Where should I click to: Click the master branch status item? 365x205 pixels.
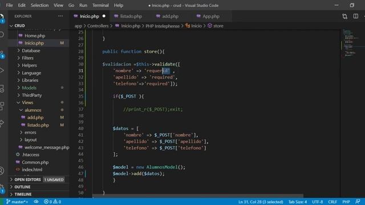(x=17, y=202)
